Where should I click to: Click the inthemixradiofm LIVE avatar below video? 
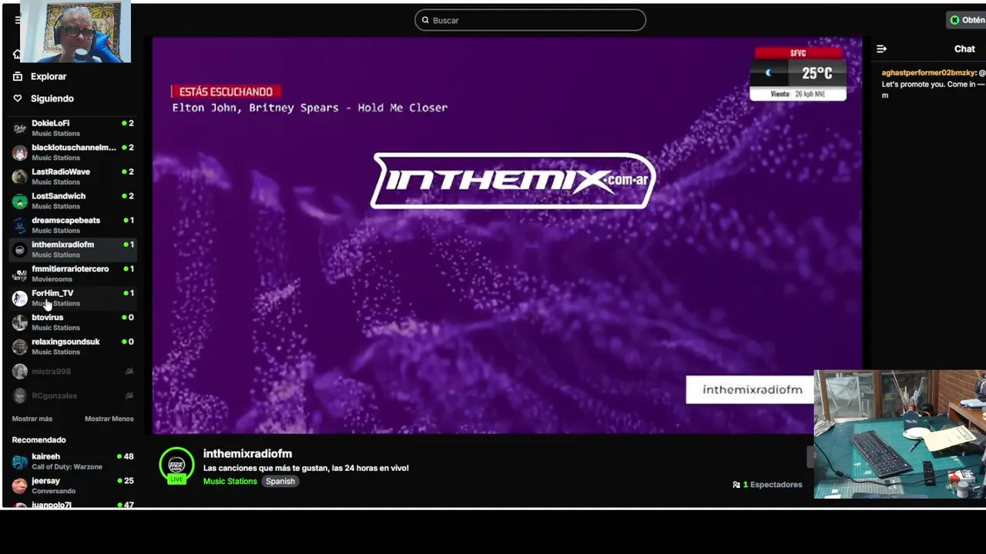[x=176, y=466]
